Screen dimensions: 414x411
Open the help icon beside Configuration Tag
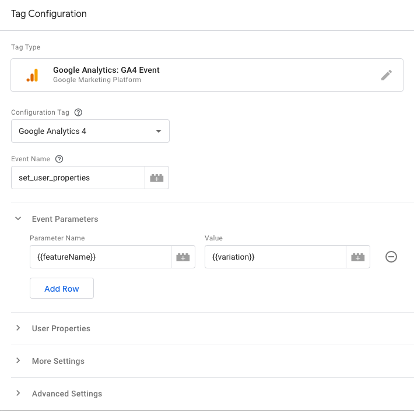coord(79,112)
